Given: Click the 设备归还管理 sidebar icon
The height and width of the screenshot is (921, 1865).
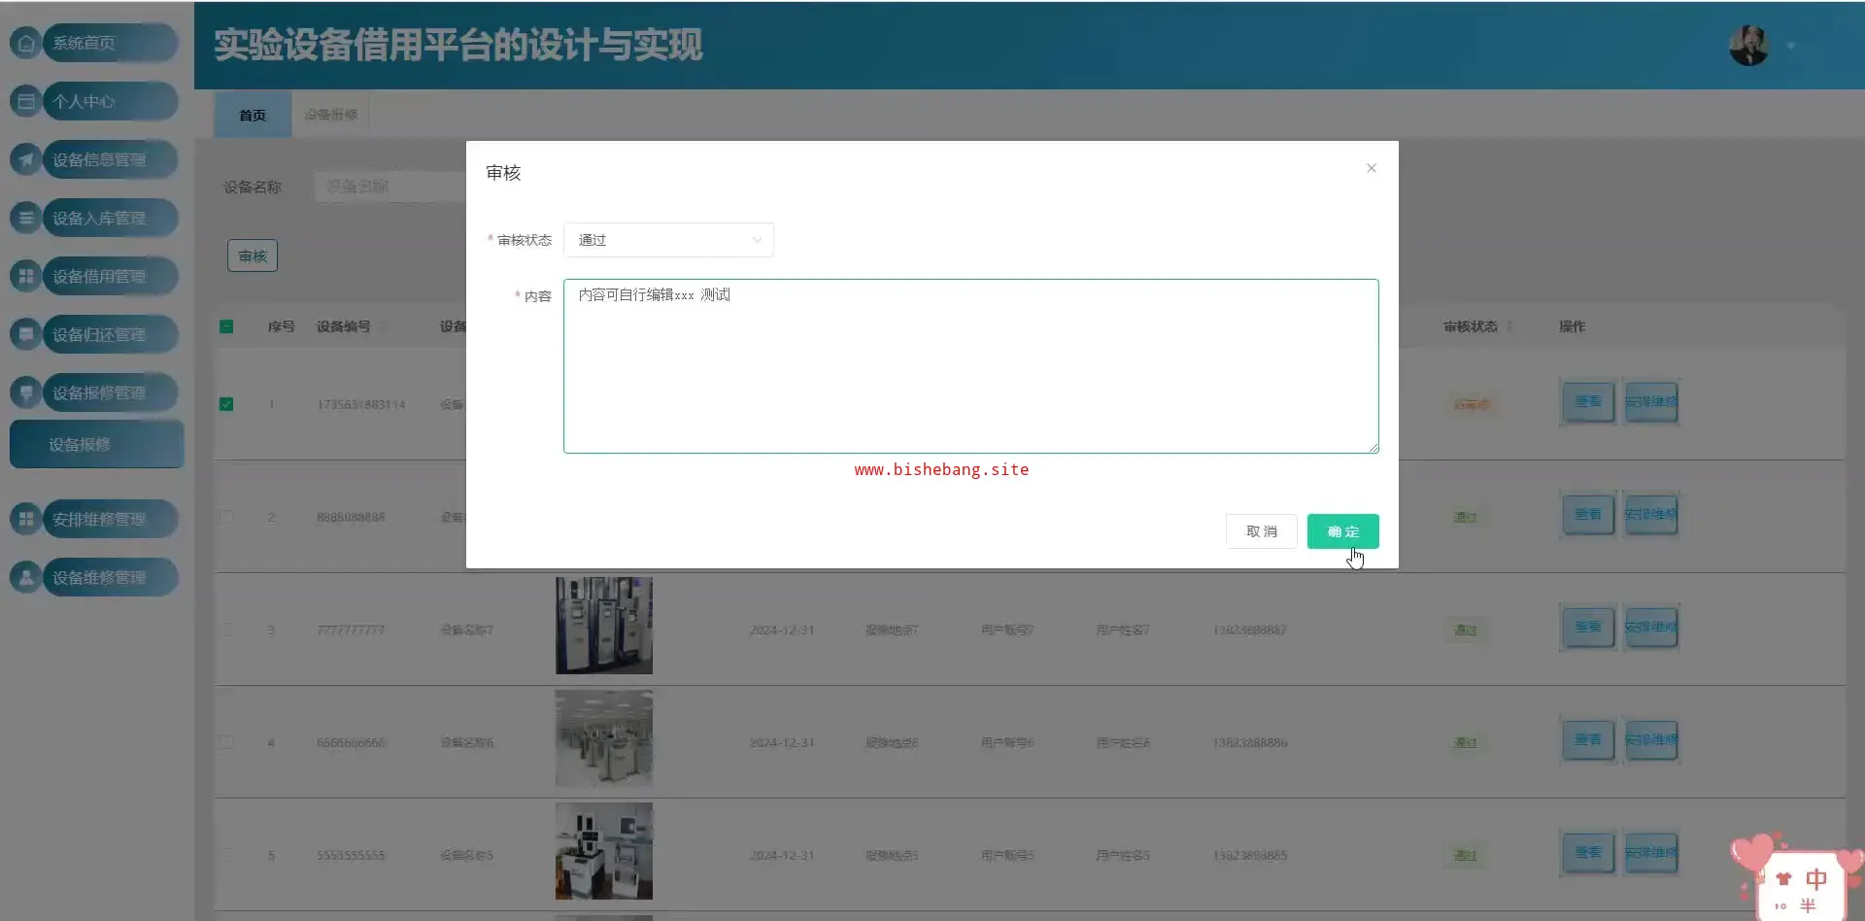Looking at the screenshot, I should [26, 334].
